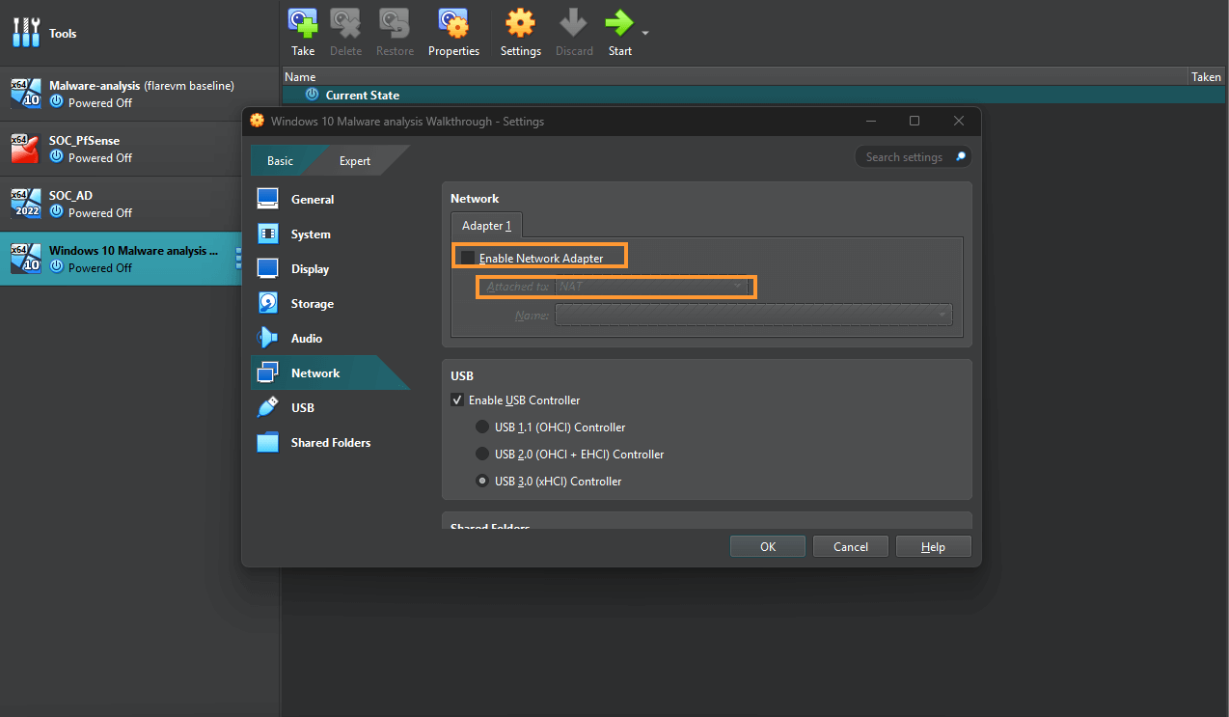Open the Attached to NAT dropdown
Screen dimensions: 1229x717
(x=653, y=287)
